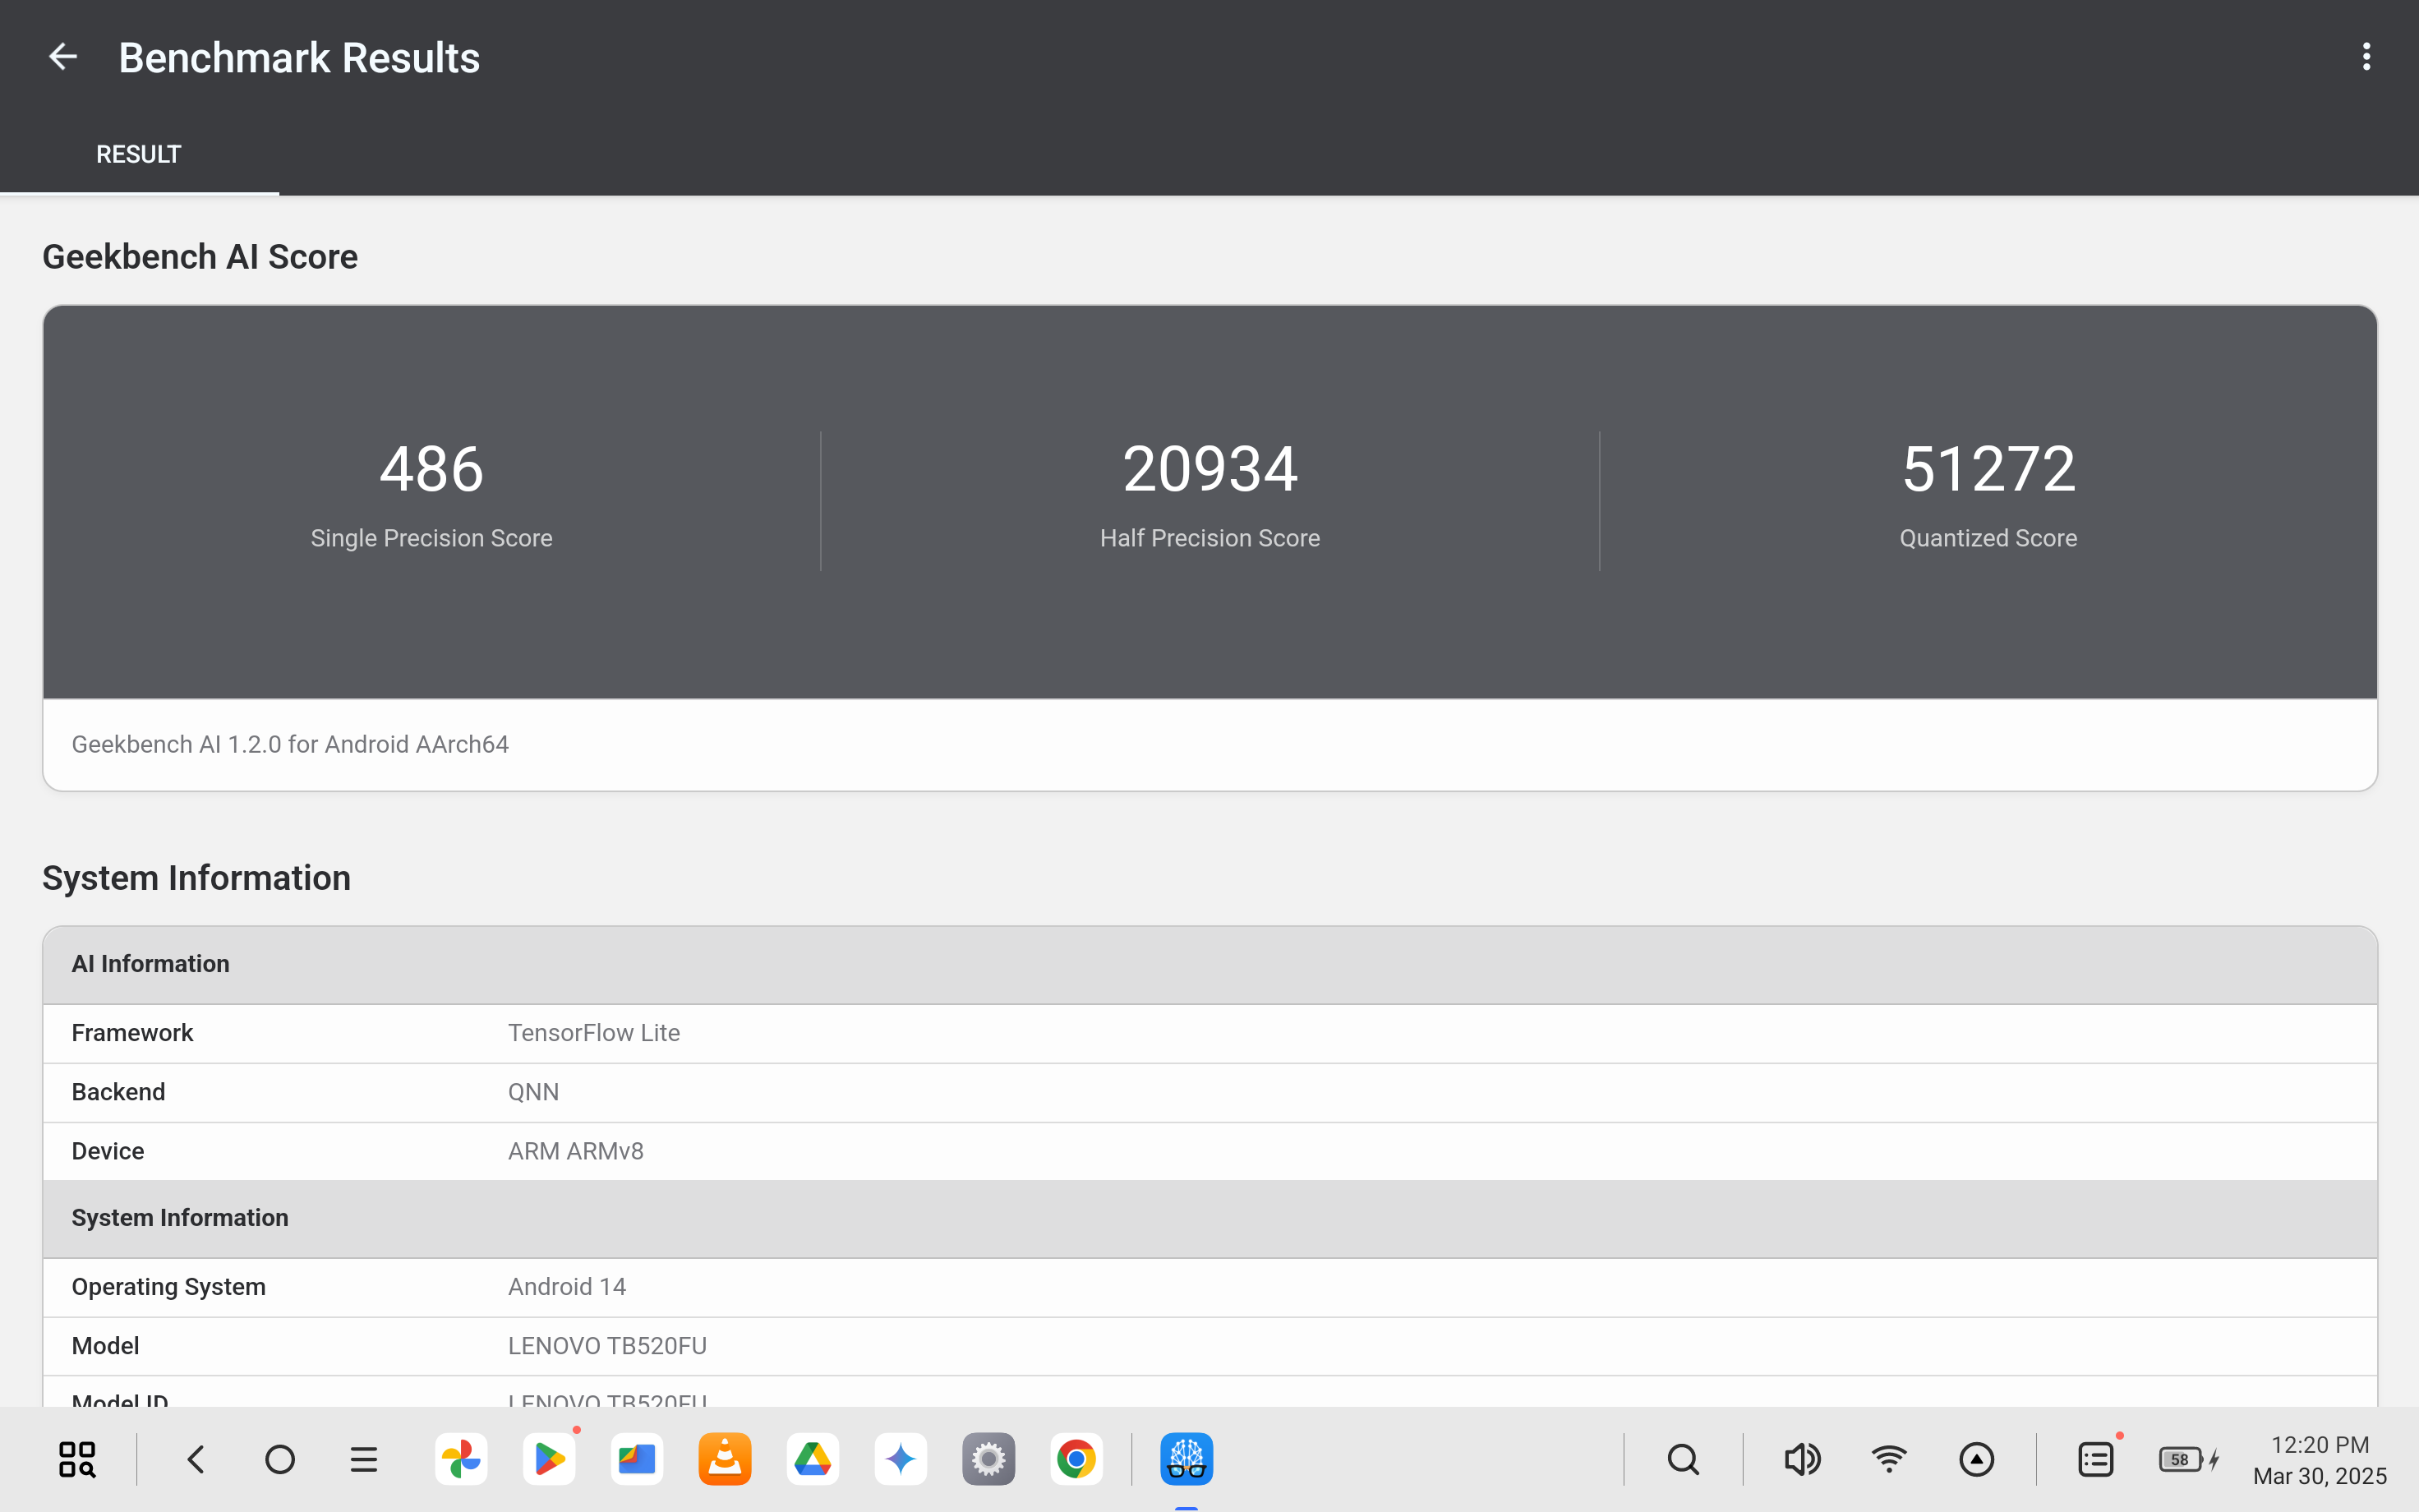Image resolution: width=2419 pixels, height=1512 pixels.
Task: Launch Google Photos from the taskbar
Action: pos(461,1459)
